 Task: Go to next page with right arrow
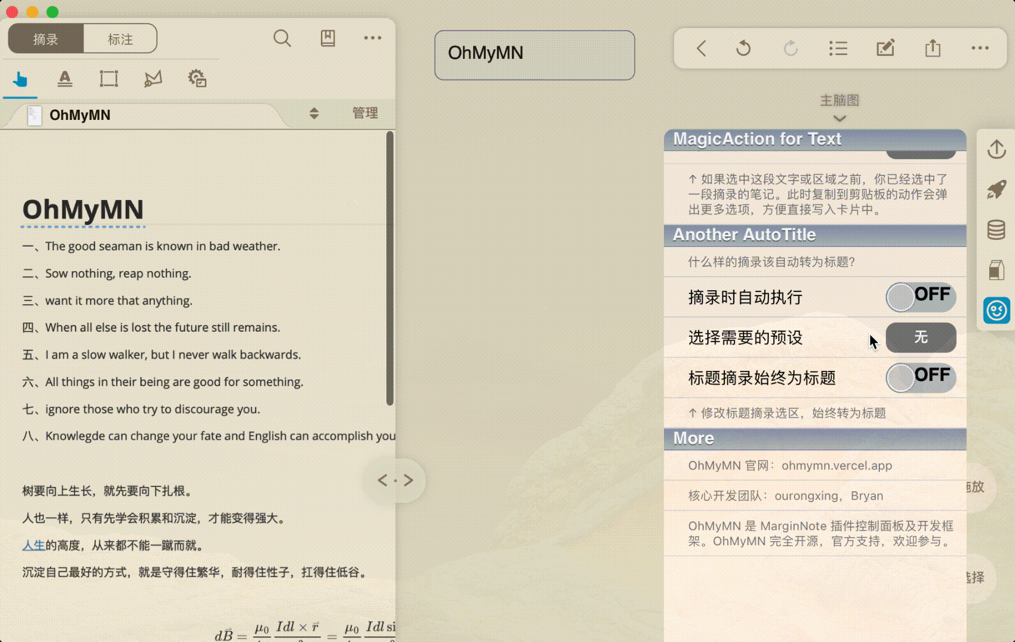coord(408,480)
